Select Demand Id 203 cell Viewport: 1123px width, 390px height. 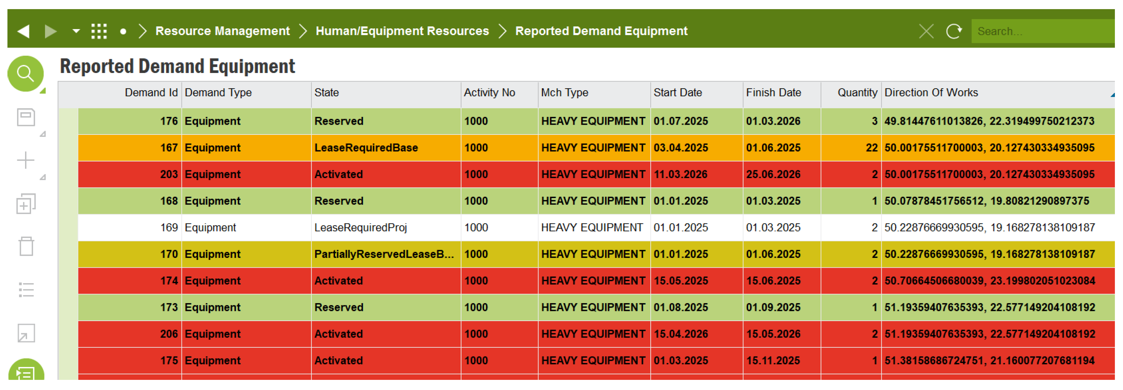click(130, 174)
